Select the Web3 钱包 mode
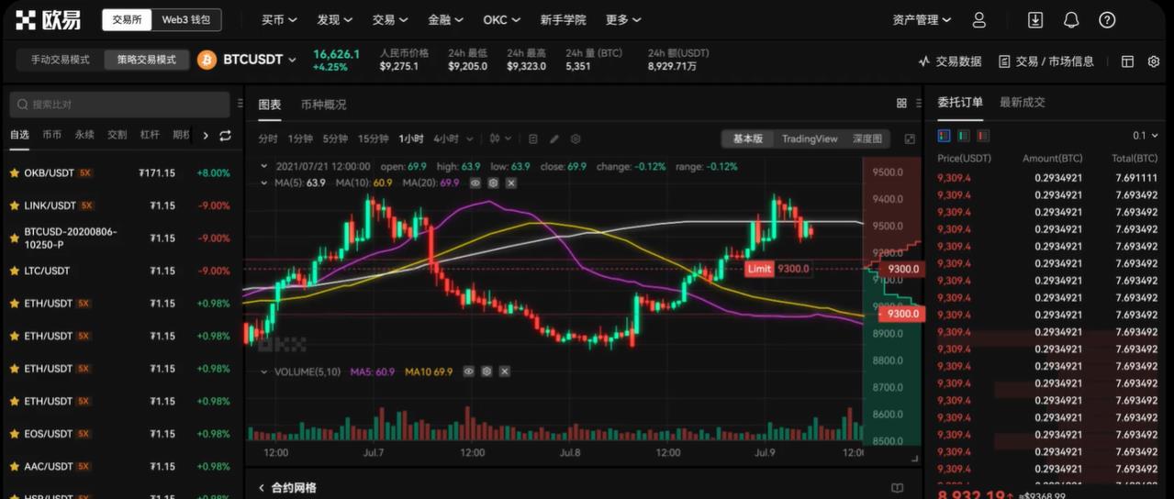Image resolution: width=1174 pixels, height=499 pixels. click(x=185, y=19)
